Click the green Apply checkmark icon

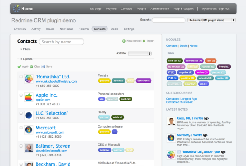[19, 67]
